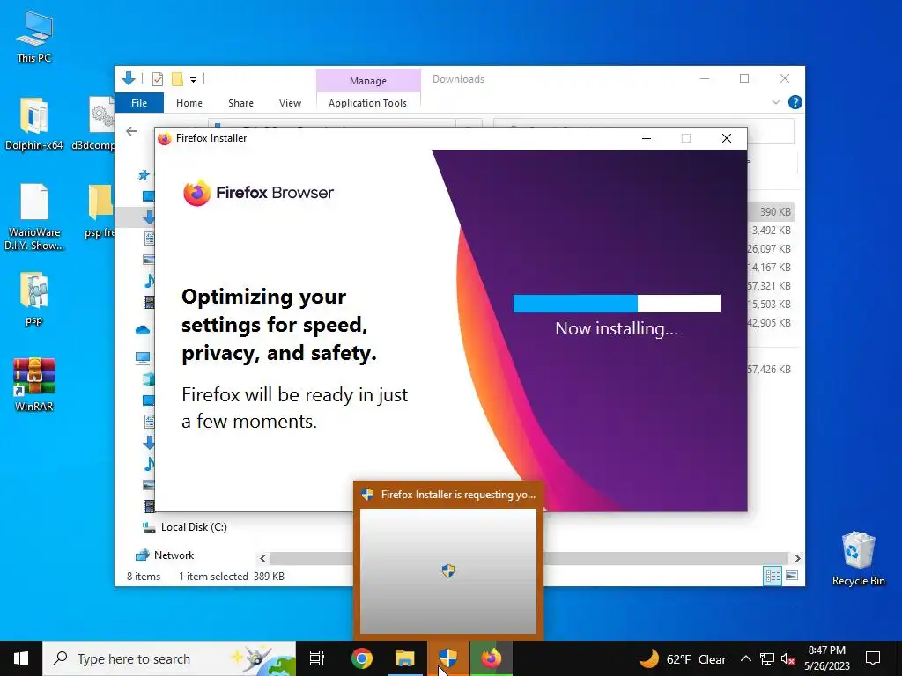The image size is (902, 676).
Task: Open the WinRAR desktop shortcut
Action: [x=34, y=384]
